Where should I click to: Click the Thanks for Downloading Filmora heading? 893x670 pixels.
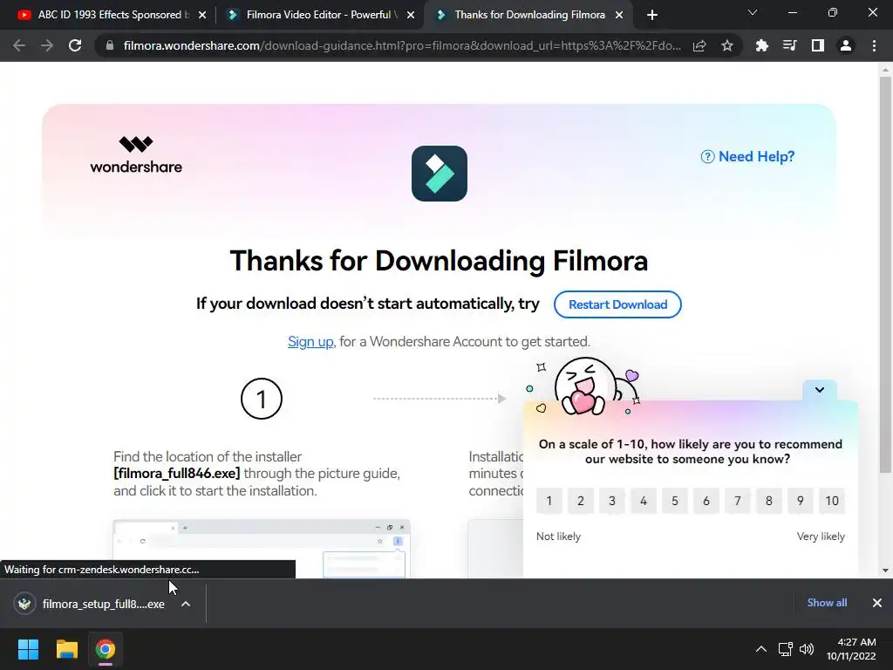point(439,261)
